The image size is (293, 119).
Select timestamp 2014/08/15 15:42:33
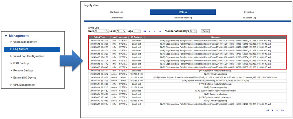pyautogui.click(x=99, y=47)
